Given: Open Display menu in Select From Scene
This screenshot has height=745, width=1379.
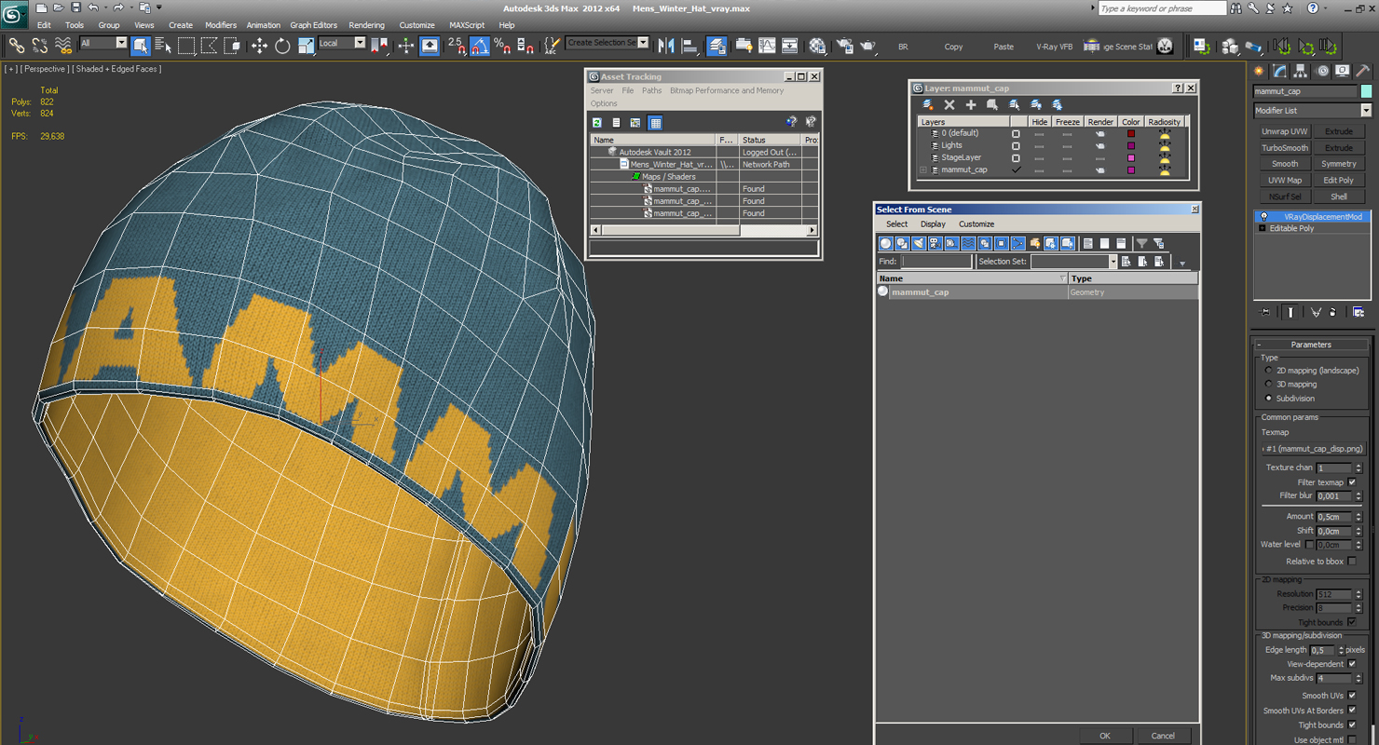Looking at the screenshot, I should coord(933,224).
